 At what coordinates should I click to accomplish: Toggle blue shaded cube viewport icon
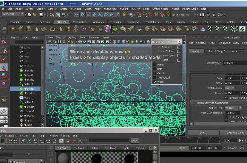tap(119, 42)
